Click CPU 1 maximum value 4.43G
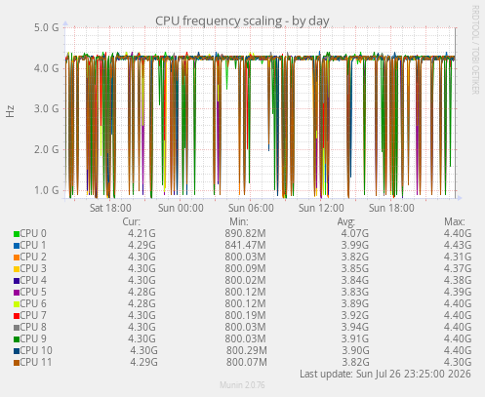 pos(458,245)
